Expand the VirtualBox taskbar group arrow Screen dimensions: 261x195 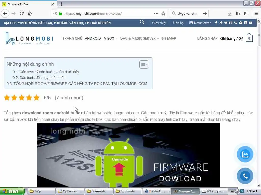[169, 191]
